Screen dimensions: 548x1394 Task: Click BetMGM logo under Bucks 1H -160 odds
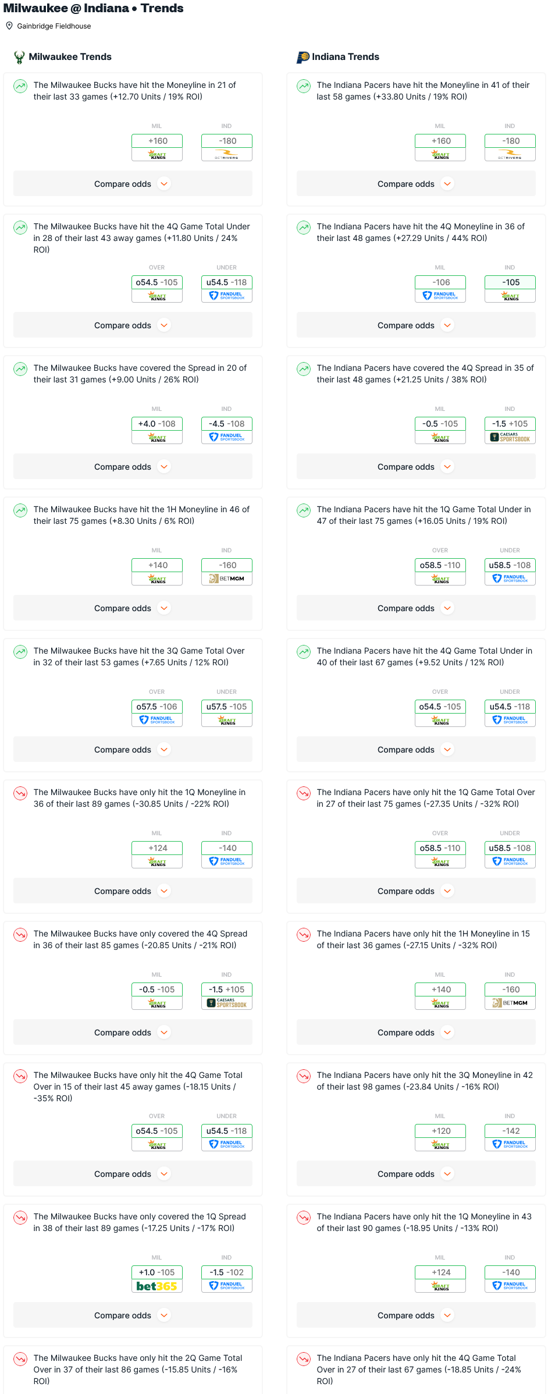coord(227,579)
